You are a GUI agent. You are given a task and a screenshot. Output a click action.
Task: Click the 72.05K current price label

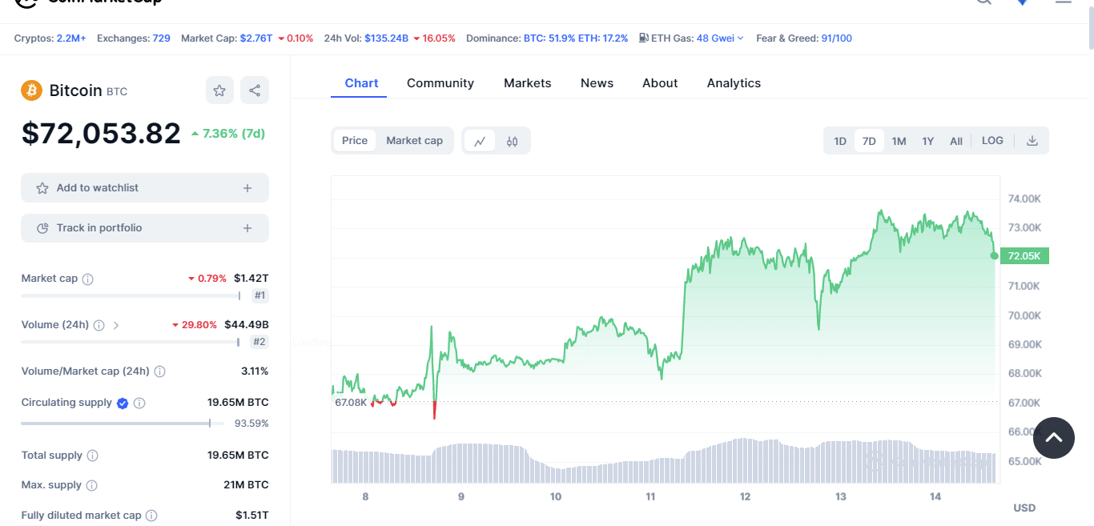1024,256
